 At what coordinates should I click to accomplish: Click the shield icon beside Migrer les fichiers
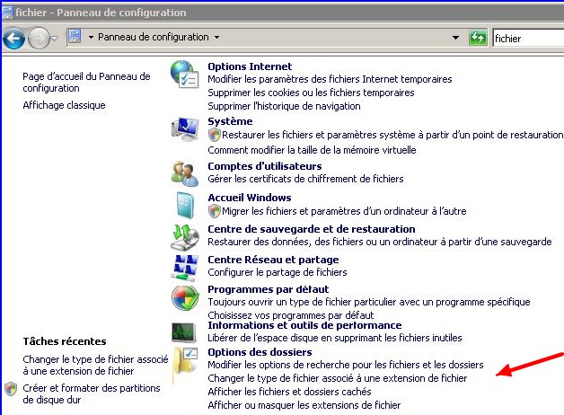point(215,211)
